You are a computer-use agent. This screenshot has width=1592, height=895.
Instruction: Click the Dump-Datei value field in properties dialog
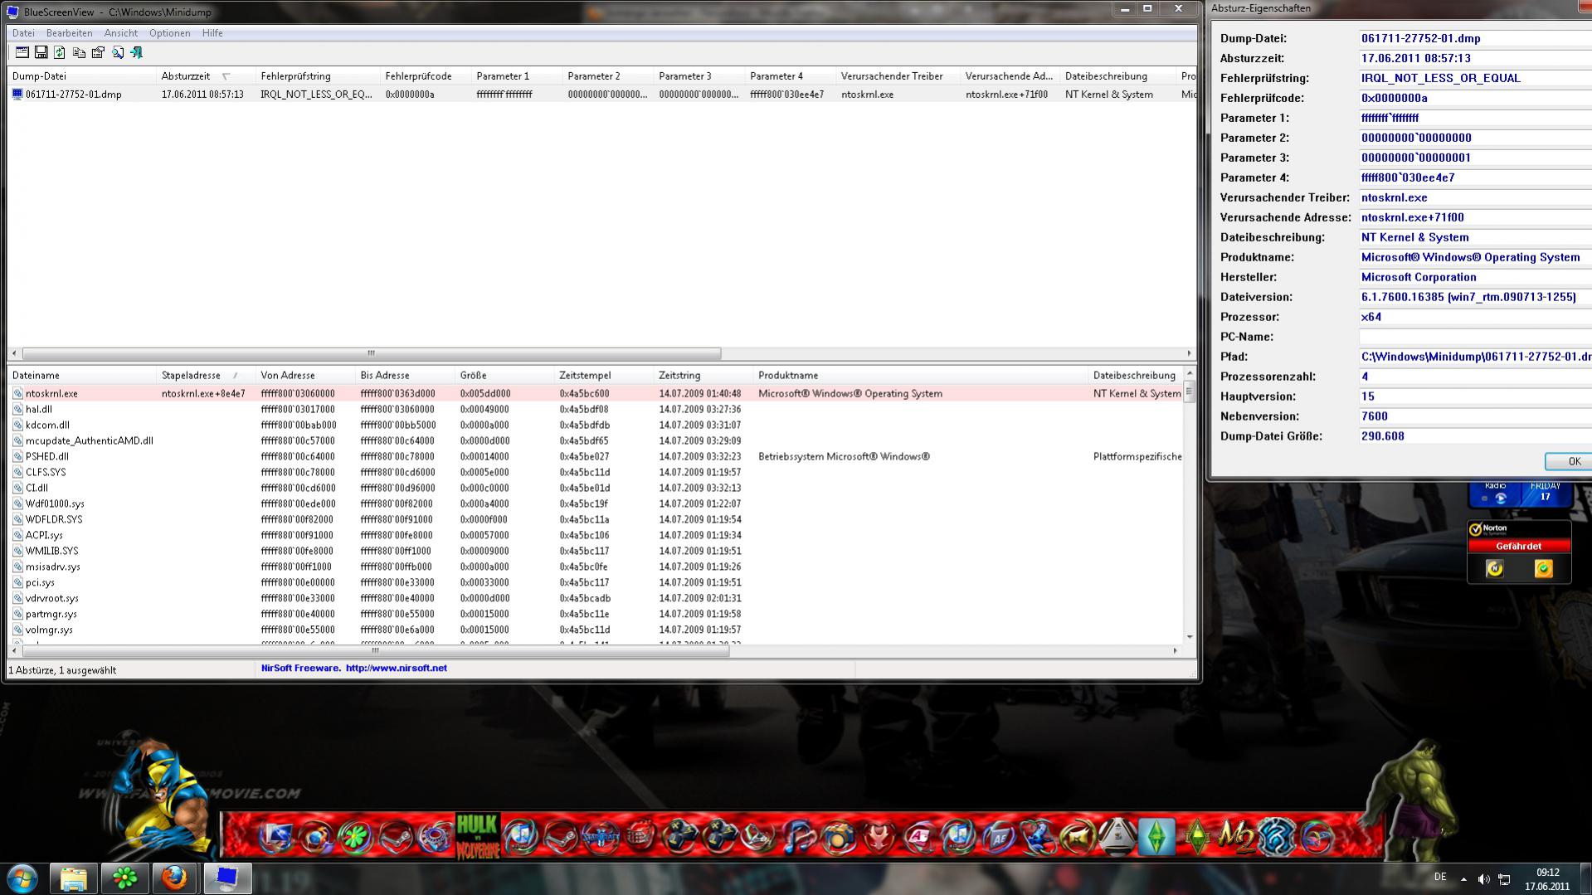[1475, 38]
